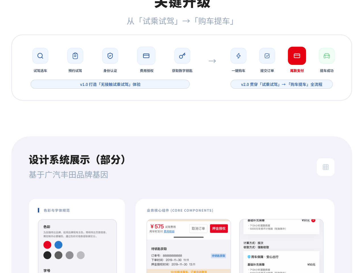Click the 订单号: 88888888888 line
Screen dimensions: 364x273
tap(167, 256)
